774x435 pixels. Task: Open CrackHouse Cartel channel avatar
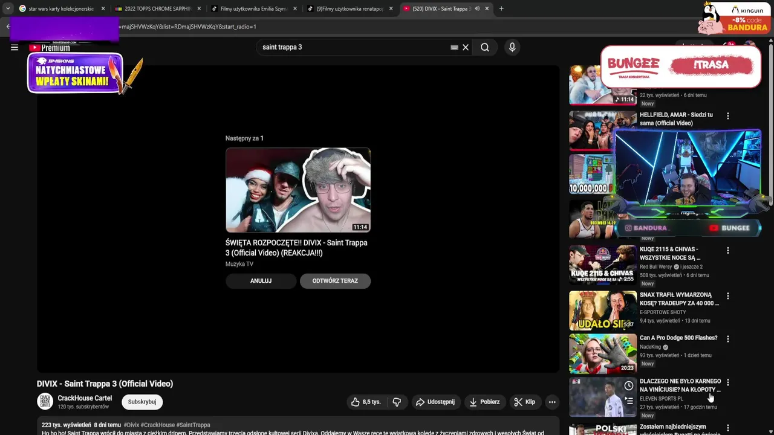(45, 402)
